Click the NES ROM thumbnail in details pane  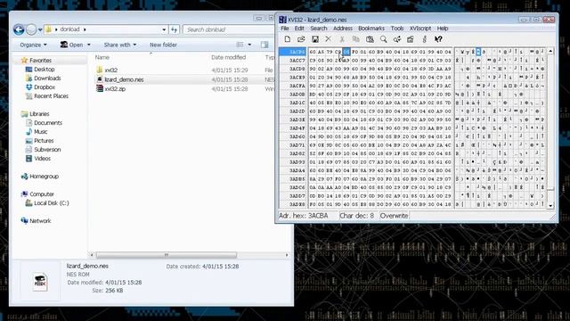coord(40,282)
